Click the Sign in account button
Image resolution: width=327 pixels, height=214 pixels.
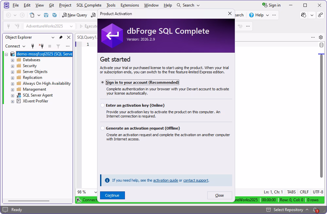(271, 5)
